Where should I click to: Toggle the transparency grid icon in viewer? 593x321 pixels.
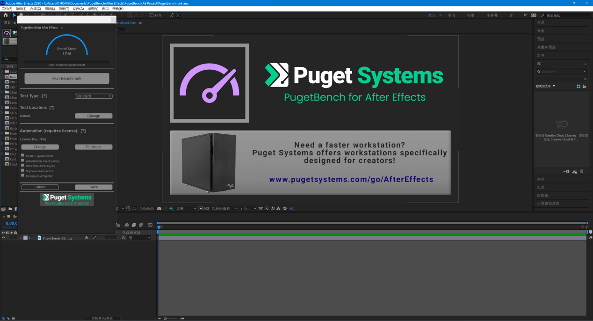[x=206, y=208]
